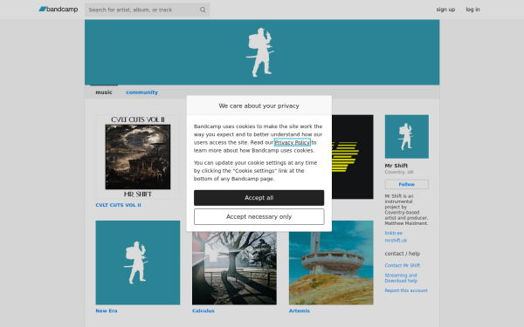
Task: Switch to the community tab
Action: 141,92
